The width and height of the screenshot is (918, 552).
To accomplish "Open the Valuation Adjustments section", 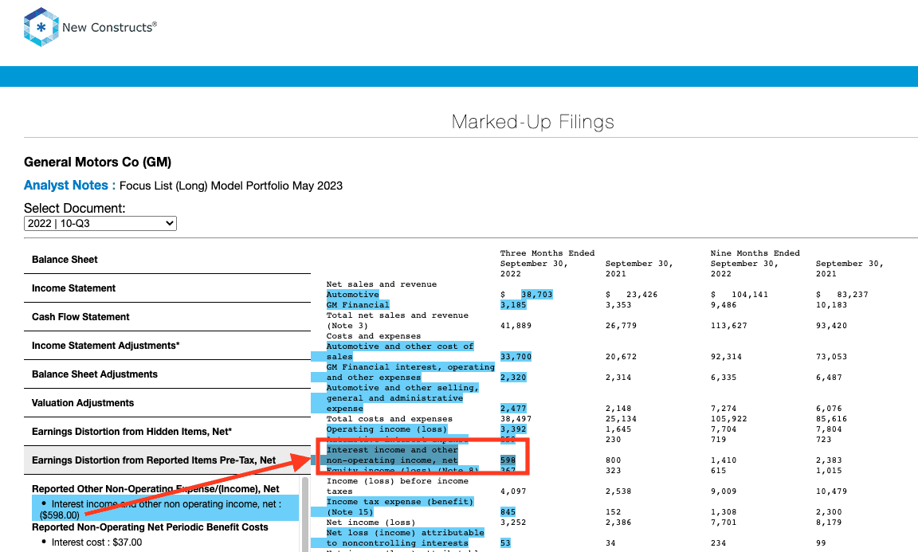I will tap(167, 403).
